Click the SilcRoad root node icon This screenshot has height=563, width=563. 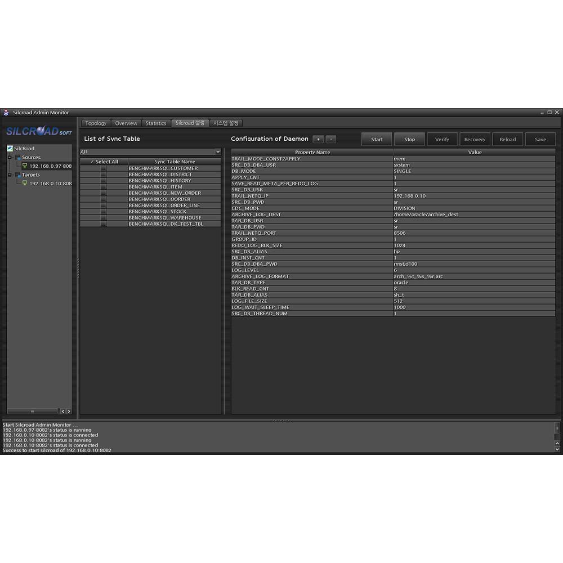10,149
